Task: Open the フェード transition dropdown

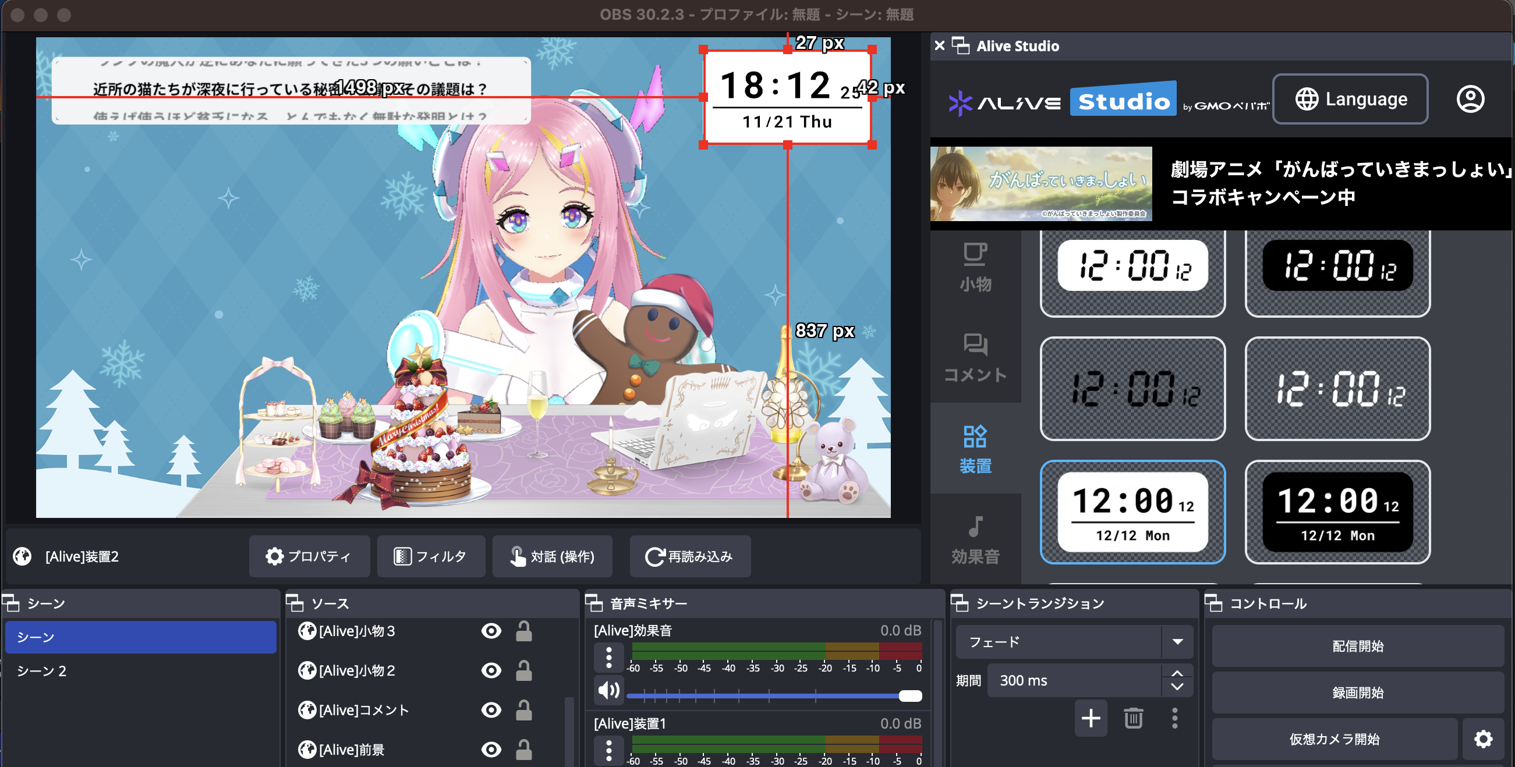Action: point(1074,642)
